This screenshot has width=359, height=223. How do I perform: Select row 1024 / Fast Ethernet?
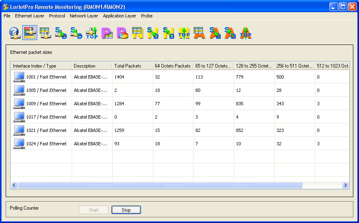coord(180,144)
